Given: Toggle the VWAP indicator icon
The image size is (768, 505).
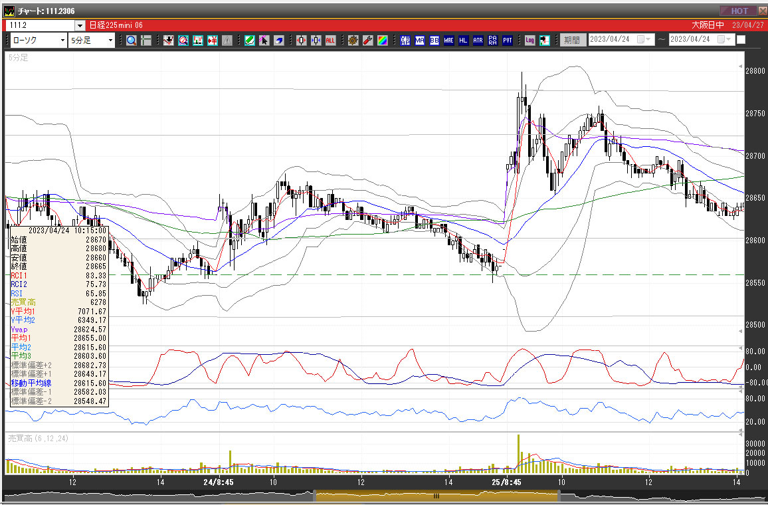Looking at the screenshot, I should pos(405,40).
